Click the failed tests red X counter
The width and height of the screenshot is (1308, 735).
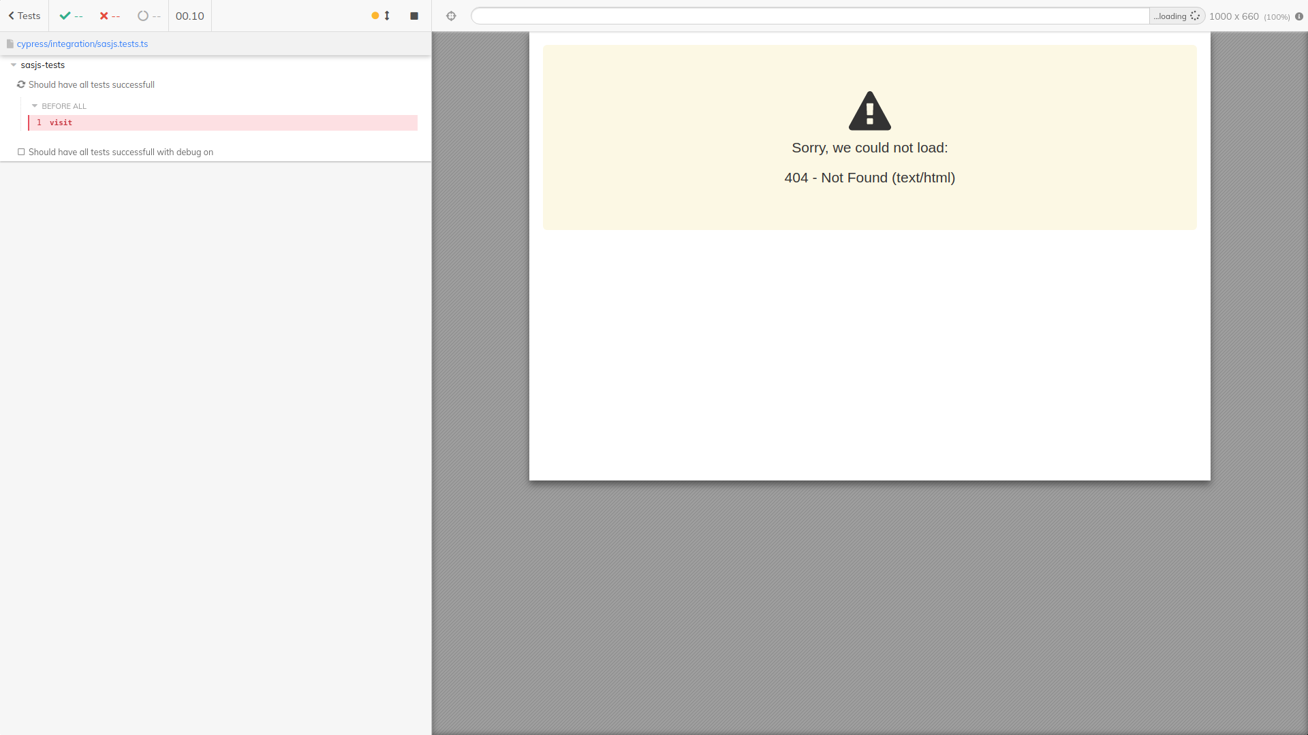click(110, 16)
